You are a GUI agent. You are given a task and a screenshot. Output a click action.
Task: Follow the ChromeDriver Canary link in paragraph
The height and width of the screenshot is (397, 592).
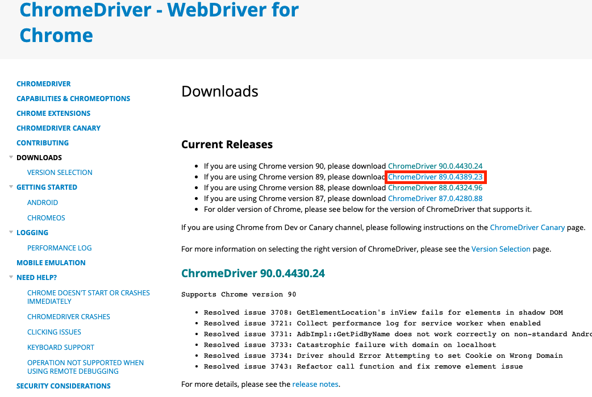tap(527, 228)
